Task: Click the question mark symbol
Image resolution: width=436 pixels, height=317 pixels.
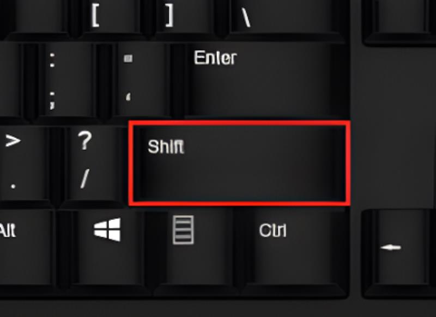Action: (85, 141)
